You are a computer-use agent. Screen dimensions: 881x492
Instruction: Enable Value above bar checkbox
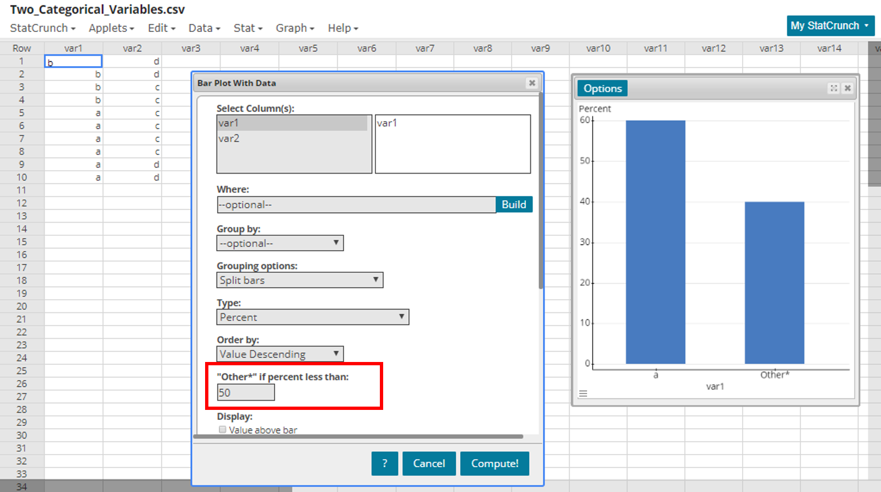(222, 430)
